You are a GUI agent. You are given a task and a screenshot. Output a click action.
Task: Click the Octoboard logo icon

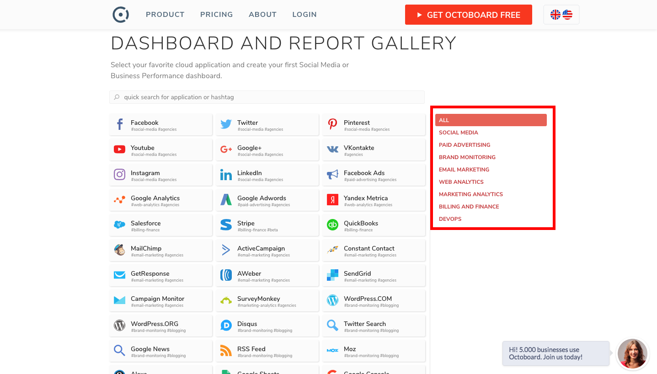[x=121, y=15]
